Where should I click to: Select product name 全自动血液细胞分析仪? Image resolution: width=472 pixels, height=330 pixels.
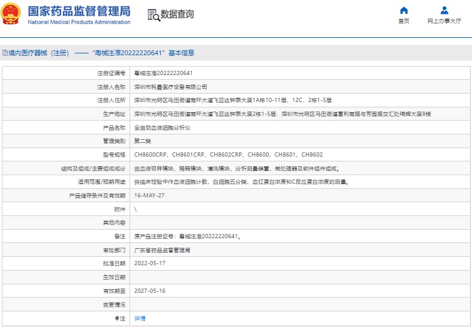(163, 128)
